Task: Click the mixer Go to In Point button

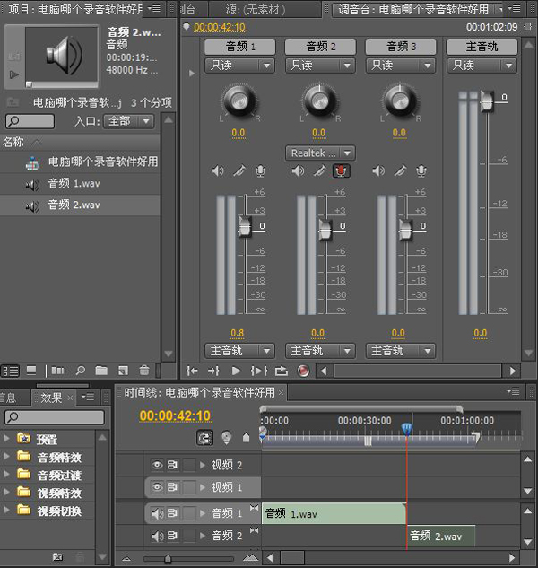Action: [192, 371]
